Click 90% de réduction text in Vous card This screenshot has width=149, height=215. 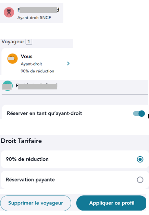[x=37, y=71]
